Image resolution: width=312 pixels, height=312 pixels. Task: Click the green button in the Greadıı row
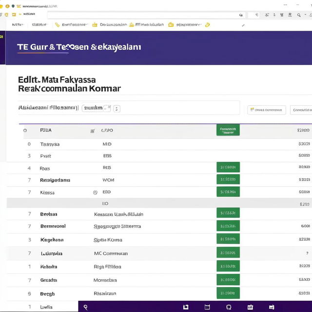(x=228, y=279)
